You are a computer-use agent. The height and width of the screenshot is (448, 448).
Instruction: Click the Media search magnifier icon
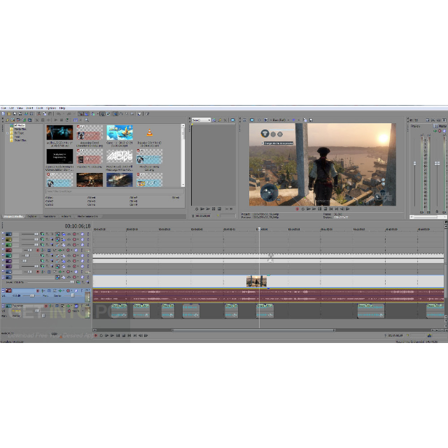pyautogui.click(x=87, y=120)
